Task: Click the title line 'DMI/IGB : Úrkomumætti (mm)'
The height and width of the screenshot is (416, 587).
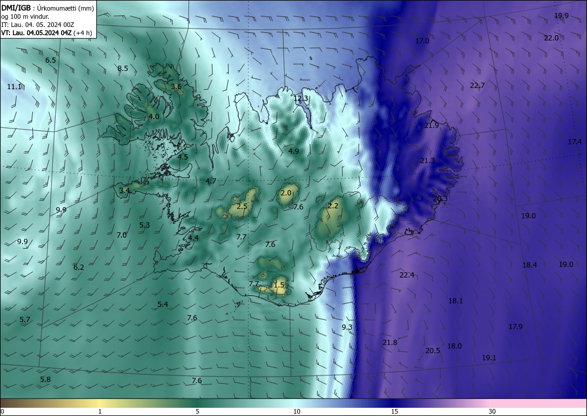Action: [x=48, y=8]
